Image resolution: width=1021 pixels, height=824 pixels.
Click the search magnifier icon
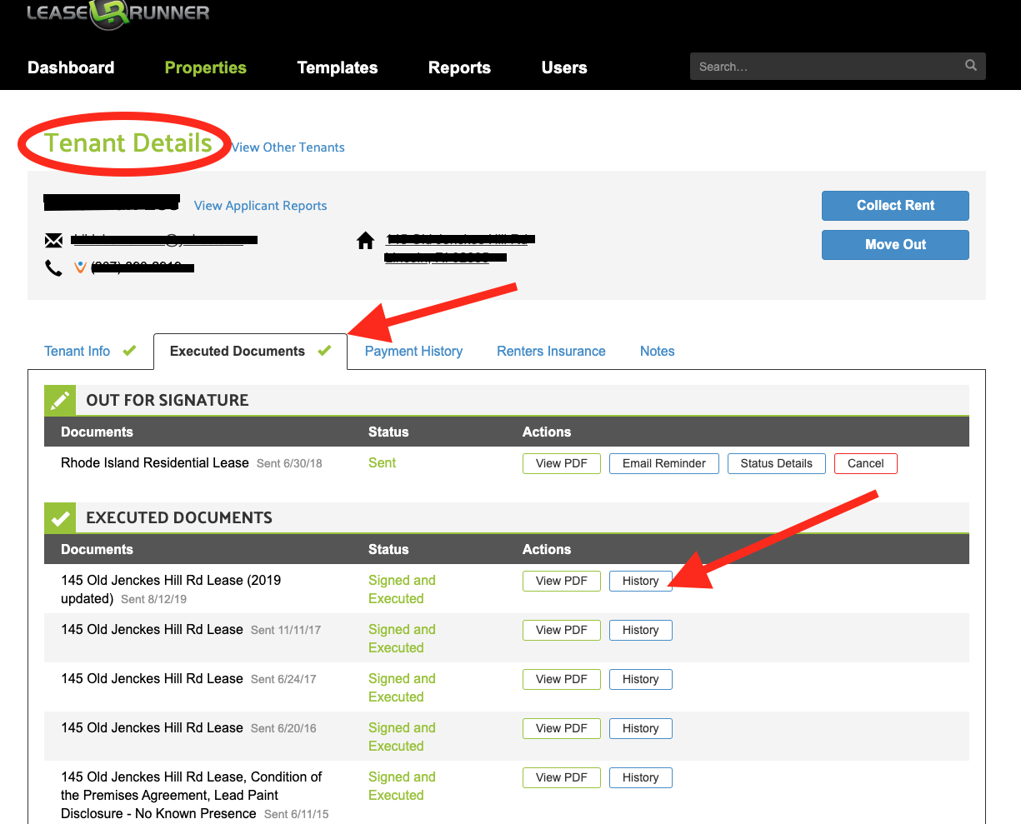[970, 66]
